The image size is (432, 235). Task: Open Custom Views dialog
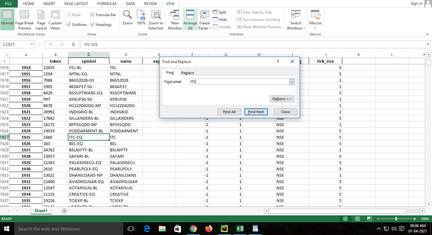click(x=55, y=19)
